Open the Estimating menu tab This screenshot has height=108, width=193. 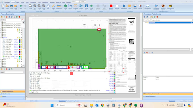[33, 2]
